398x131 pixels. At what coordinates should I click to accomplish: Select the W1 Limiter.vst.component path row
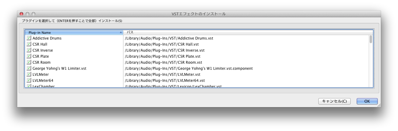tap(189, 69)
